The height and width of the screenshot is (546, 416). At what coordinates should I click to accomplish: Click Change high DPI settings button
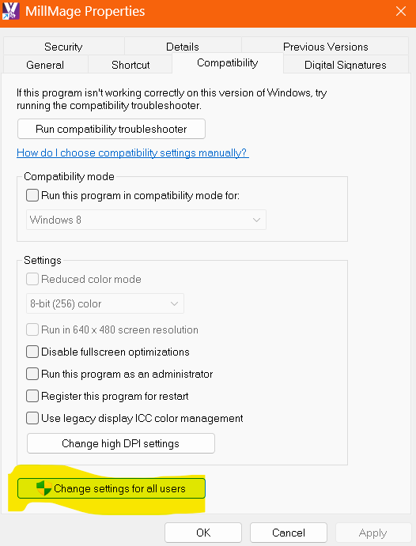click(x=120, y=443)
